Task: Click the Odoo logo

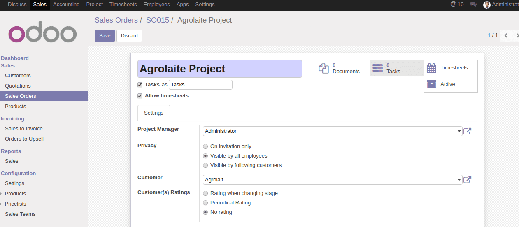Action: coord(42,32)
